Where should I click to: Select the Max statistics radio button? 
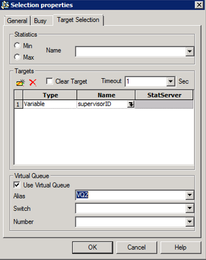17,57
